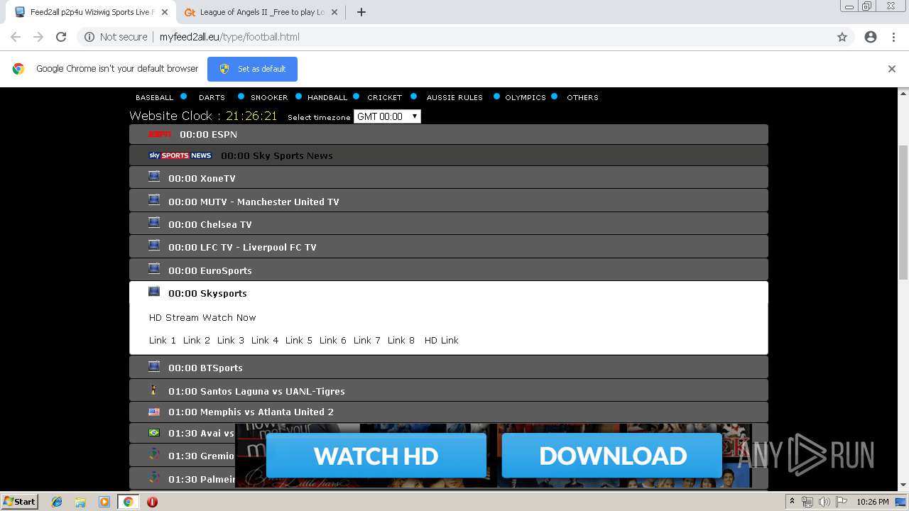
Task: Click the TV icon beside BTSports
Action: pyautogui.click(x=154, y=366)
